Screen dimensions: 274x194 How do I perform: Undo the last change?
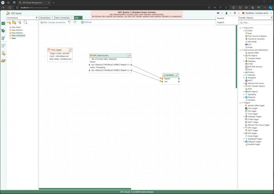click(69, 22)
